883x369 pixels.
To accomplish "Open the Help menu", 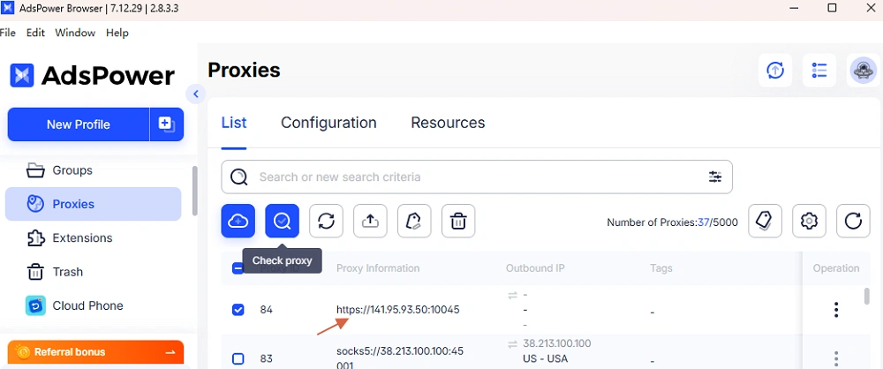I will pyautogui.click(x=117, y=33).
